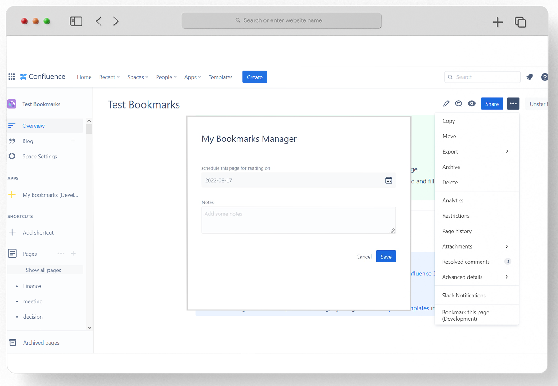The width and height of the screenshot is (558, 386).
Task: Go to Home in the nav bar
Action: 84,77
